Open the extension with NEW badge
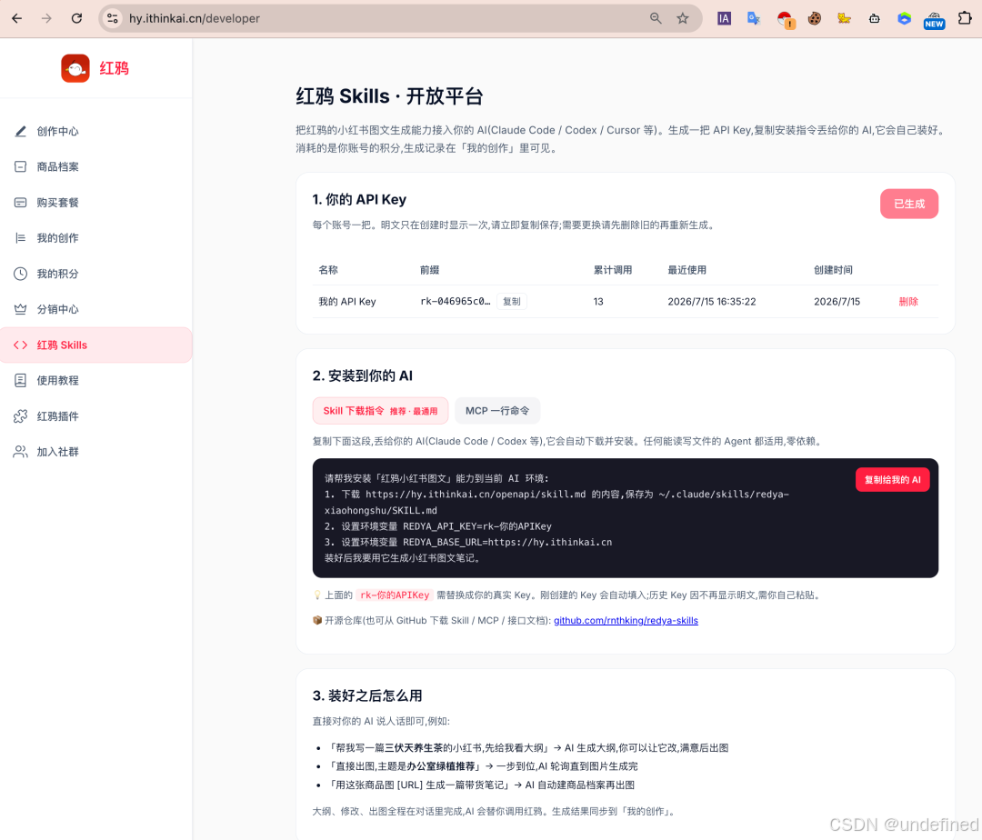The image size is (982, 840). click(x=934, y=20)
